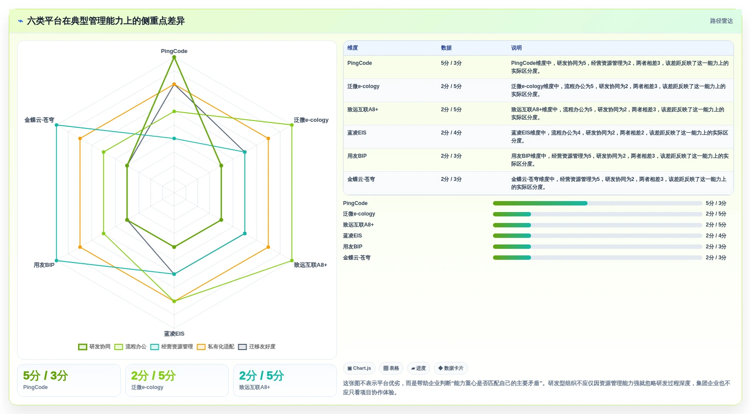This screenshot has height=414, width=751.
Task: Select the 泛微e-cology table row name
Action: [363, 86]
